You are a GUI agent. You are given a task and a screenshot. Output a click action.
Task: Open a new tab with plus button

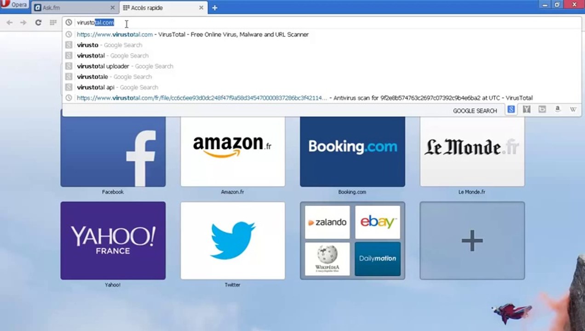point(214,8)
